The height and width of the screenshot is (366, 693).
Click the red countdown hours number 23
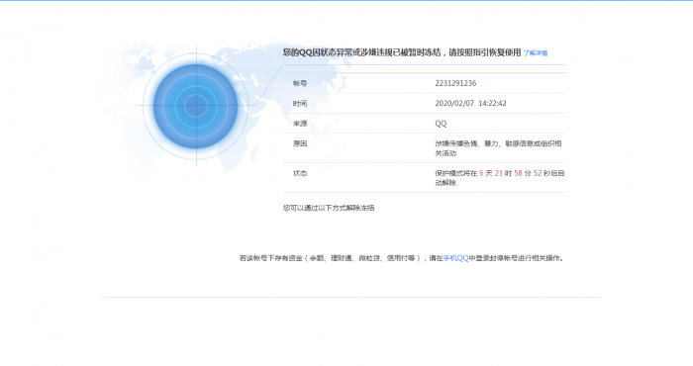(499, 173)
